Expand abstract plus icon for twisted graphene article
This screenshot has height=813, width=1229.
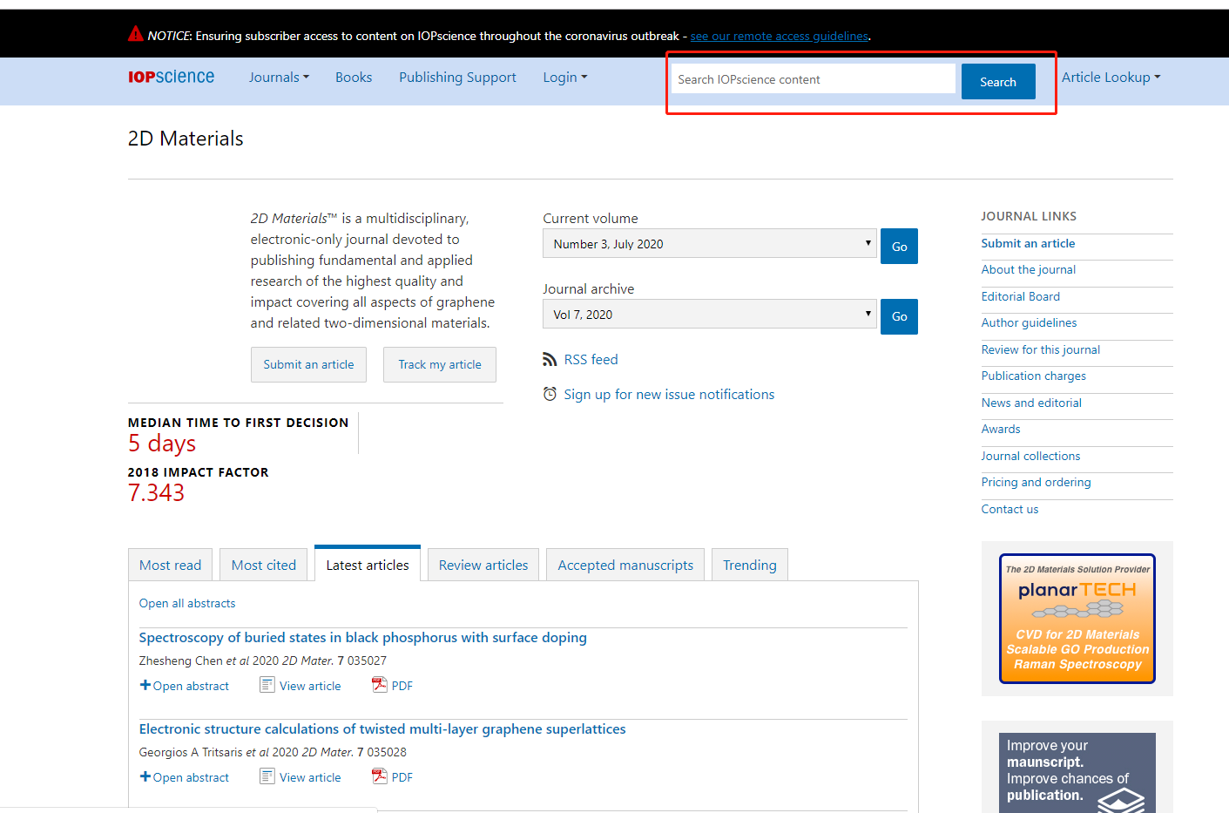click(x=145, y=776)
